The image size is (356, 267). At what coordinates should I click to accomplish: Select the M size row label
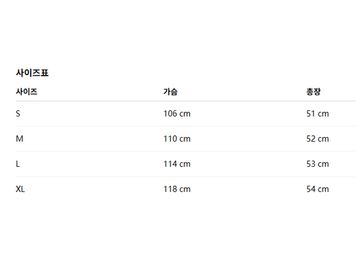coord(19,139)
